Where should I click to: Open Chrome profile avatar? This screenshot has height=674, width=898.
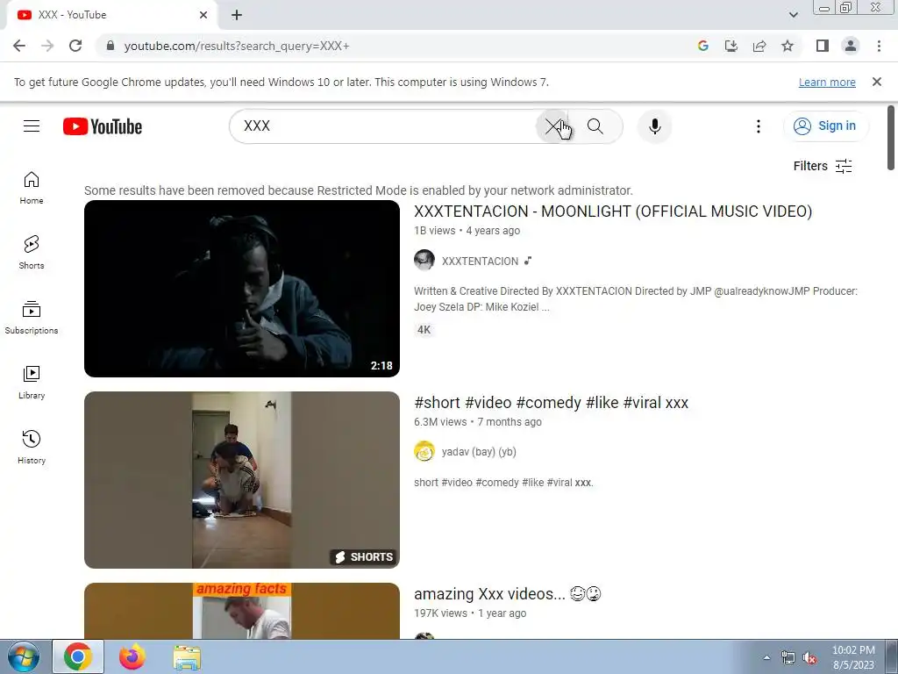851,46
